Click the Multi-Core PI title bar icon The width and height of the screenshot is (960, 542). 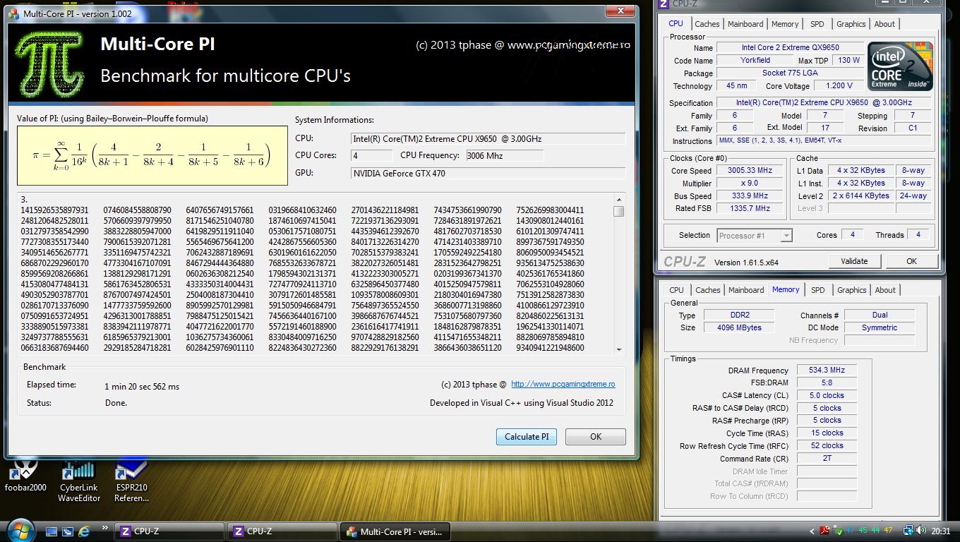tap(14, 13)
